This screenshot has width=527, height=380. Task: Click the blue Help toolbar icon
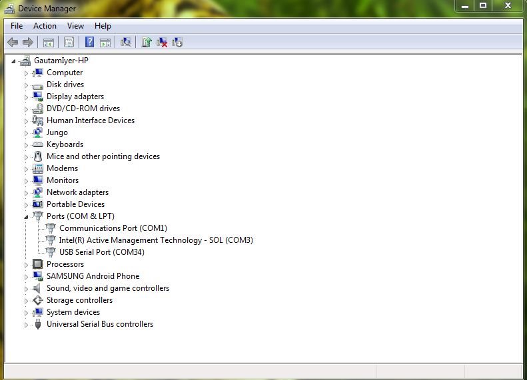point(89,42)
